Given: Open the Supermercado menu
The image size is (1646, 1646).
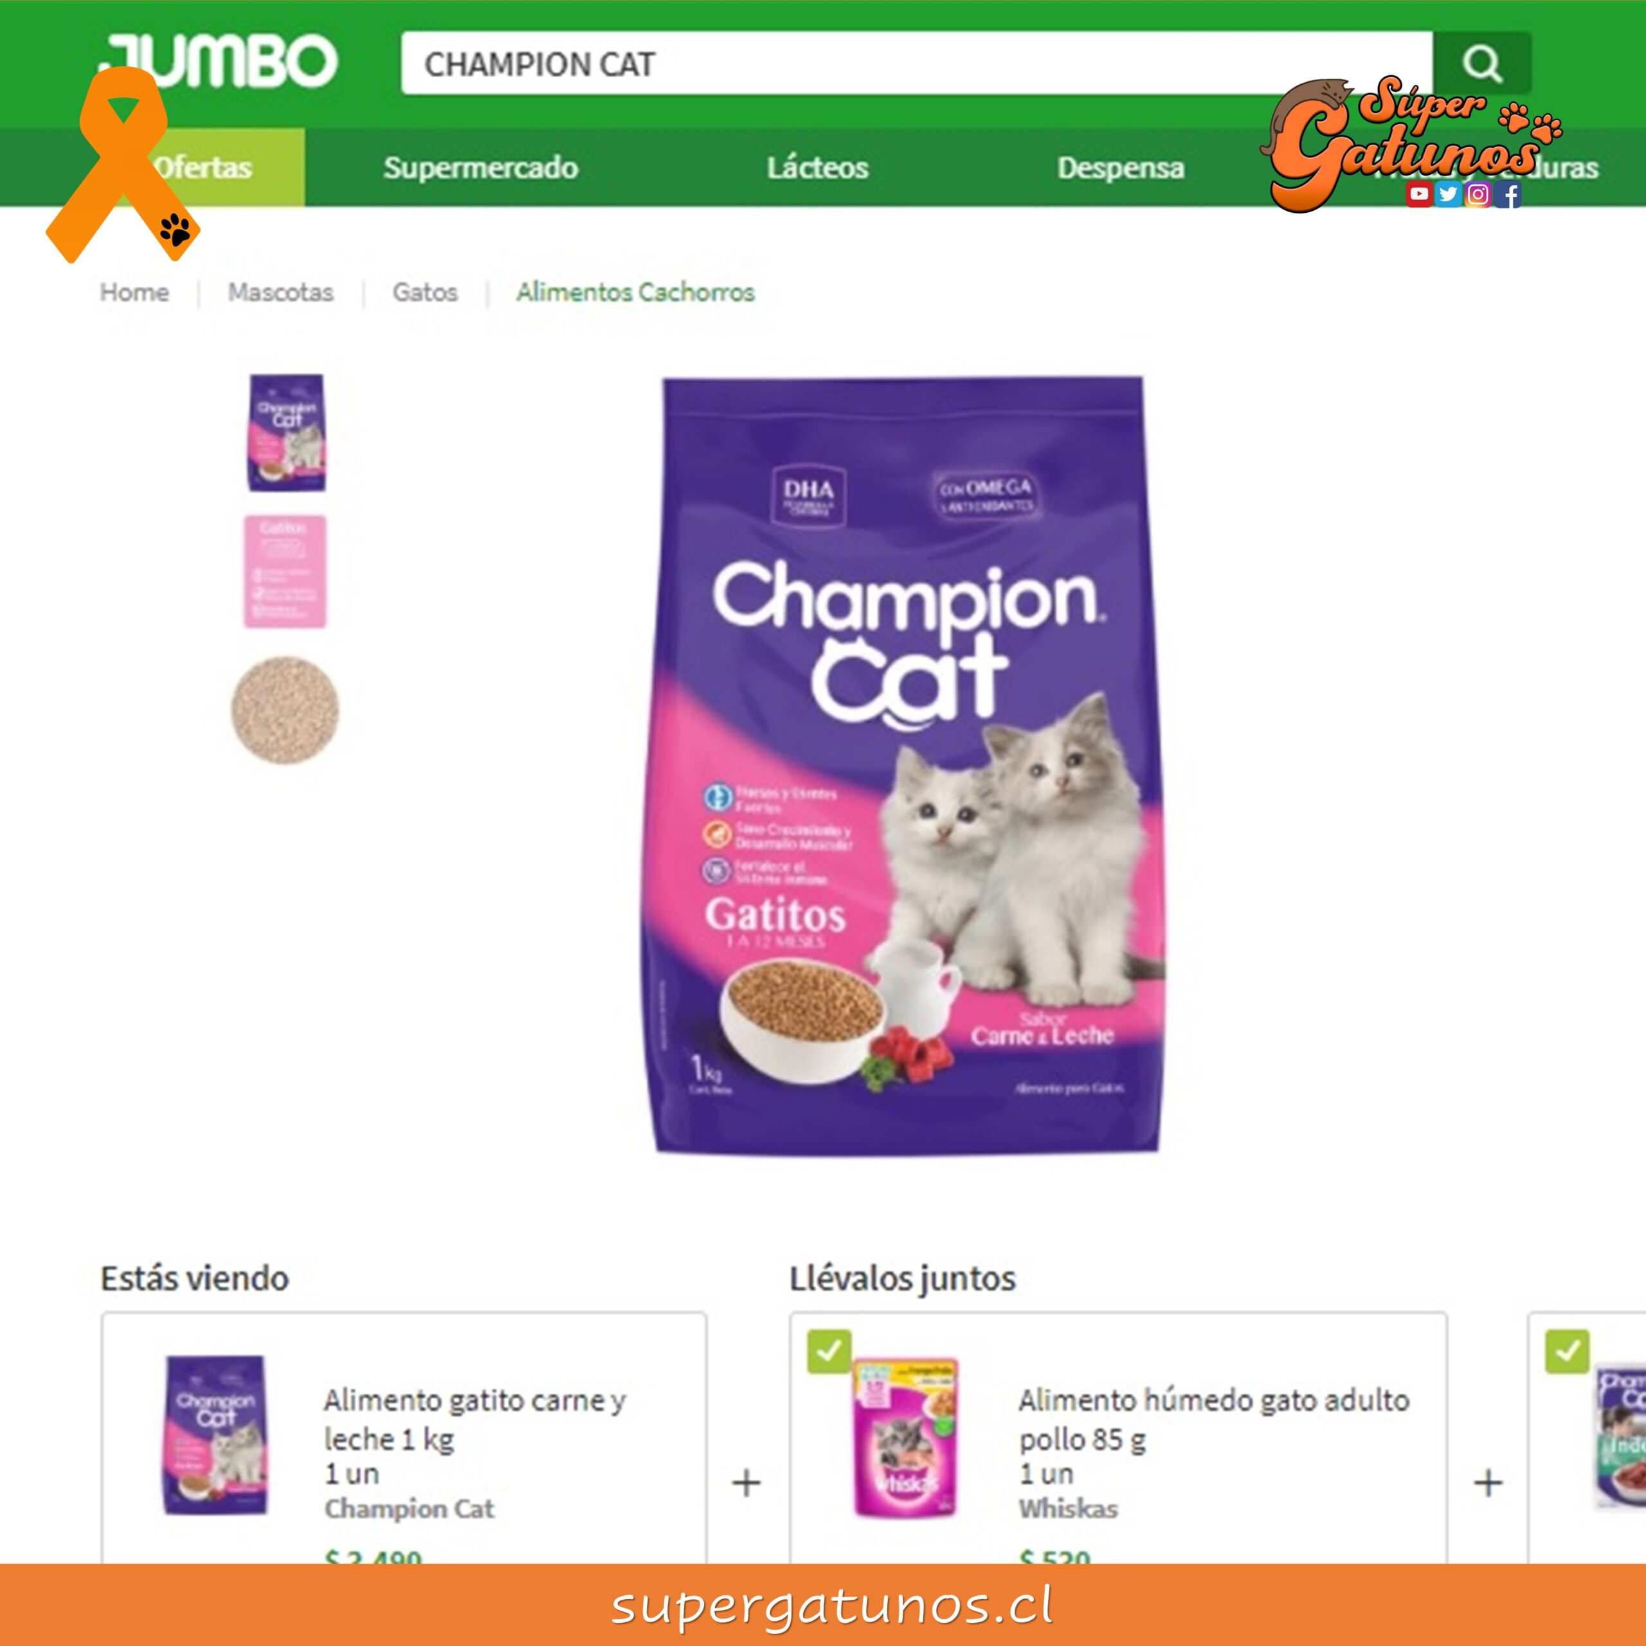Looking at the screenshot, I should coord(482,167).
